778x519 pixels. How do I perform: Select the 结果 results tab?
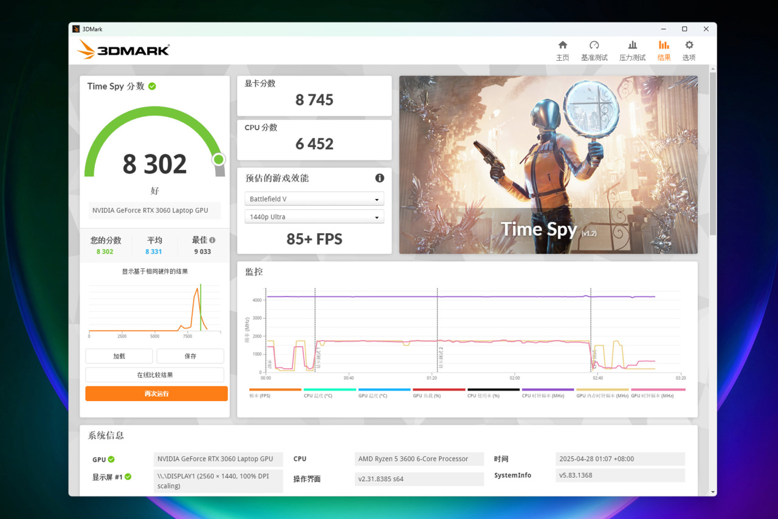coord(664,51)
